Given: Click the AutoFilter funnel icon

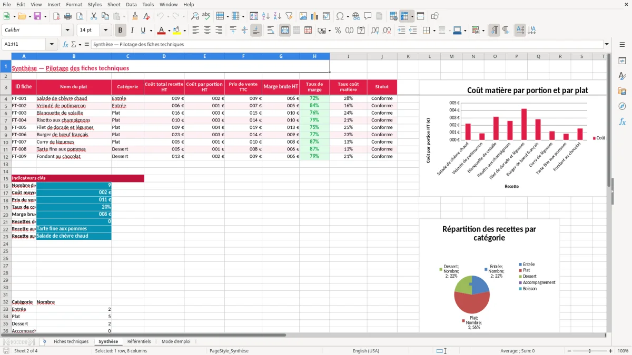Looking at the screenshot, I should click(289, 16).
